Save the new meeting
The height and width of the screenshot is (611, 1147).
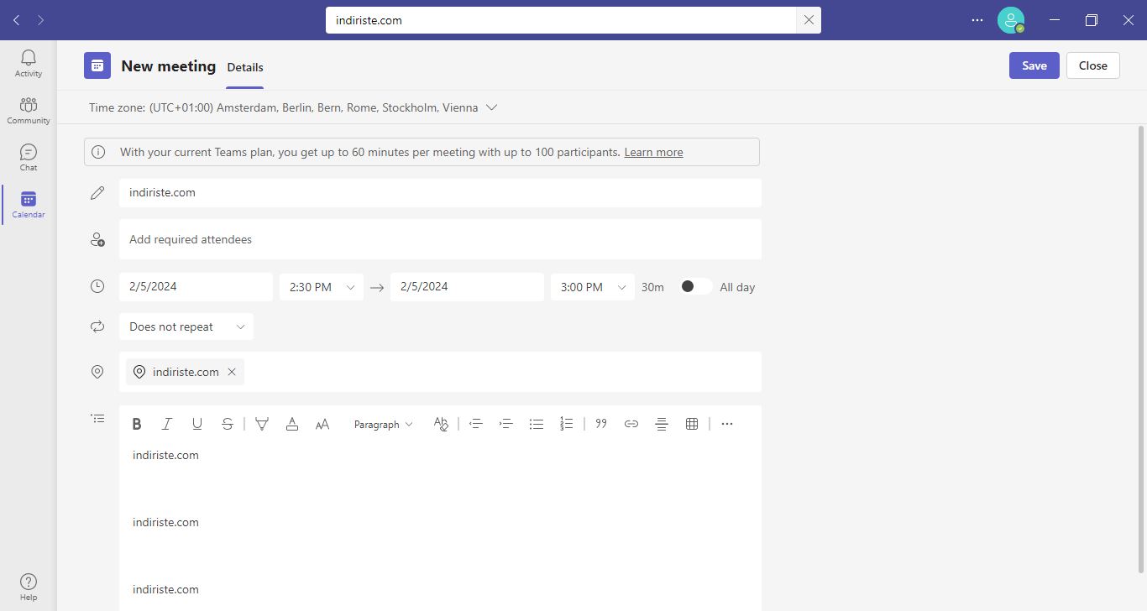1034,65
